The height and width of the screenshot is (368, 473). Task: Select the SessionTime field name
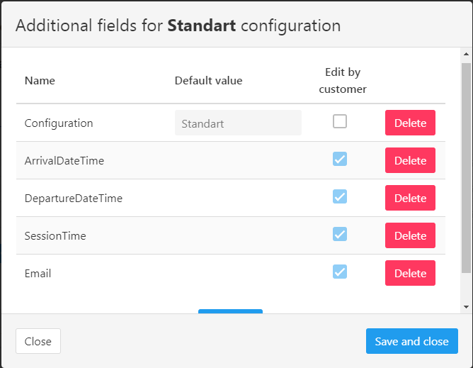55,235
